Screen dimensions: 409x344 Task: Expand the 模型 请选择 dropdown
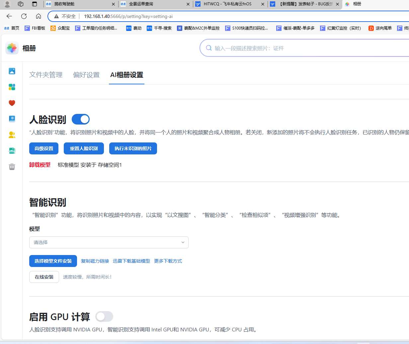[109, 242]
